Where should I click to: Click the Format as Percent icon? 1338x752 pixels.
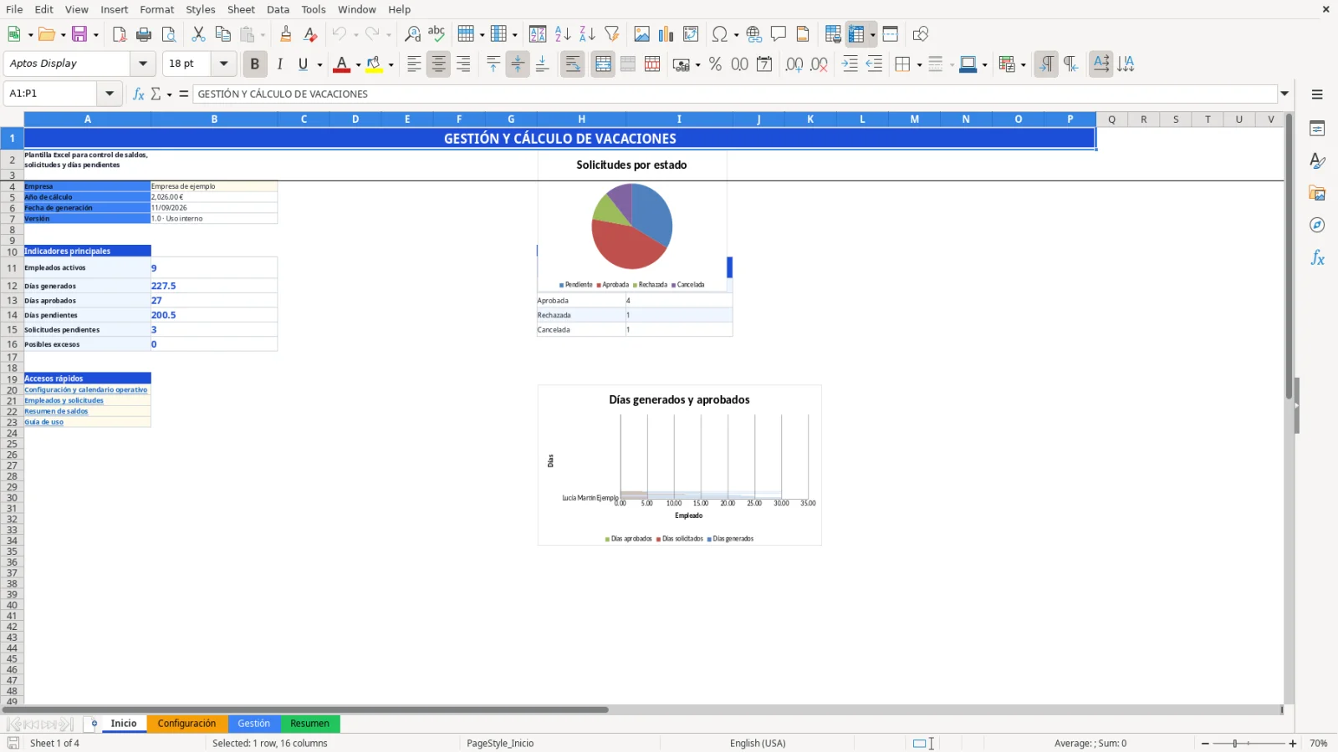coord(715,64)
